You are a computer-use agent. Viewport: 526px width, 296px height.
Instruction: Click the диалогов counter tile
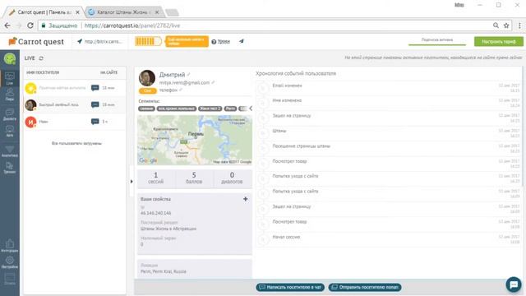click(x=232, y=178)
